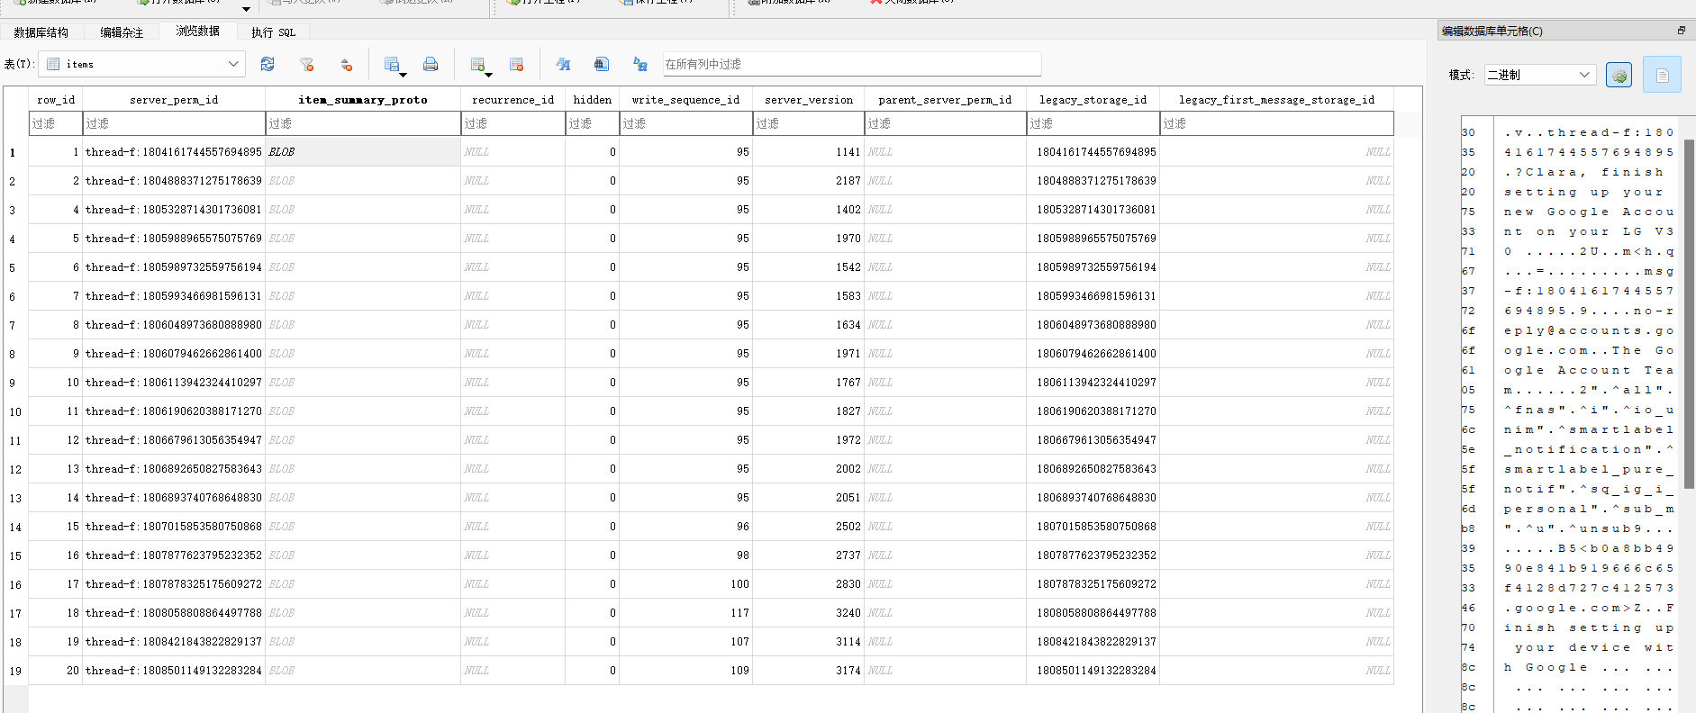Refresh the items table data
The width and height of the screenshot is (1696, 713).
[268, 64]
